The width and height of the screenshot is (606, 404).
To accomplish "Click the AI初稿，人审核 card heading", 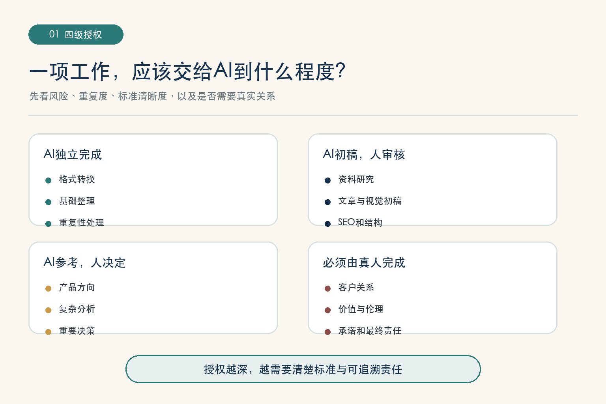I will coord(364,154).
